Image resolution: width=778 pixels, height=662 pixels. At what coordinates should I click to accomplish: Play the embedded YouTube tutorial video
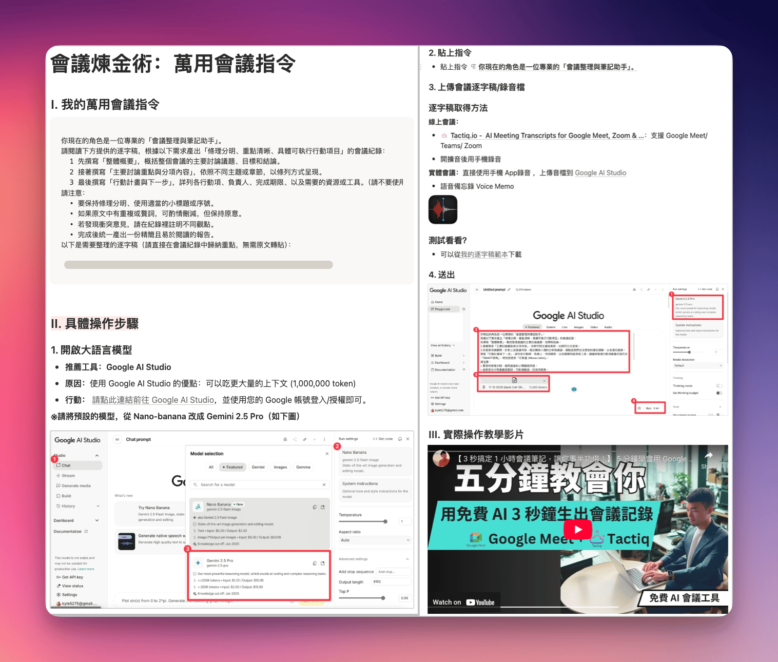point(578,529)
